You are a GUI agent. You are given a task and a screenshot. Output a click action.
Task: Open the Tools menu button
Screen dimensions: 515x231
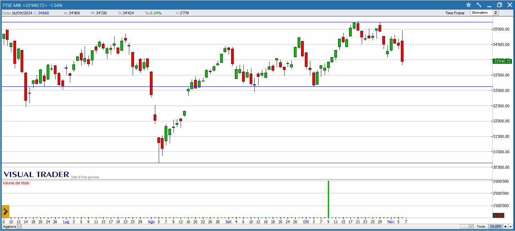click(x=481, y=227)
